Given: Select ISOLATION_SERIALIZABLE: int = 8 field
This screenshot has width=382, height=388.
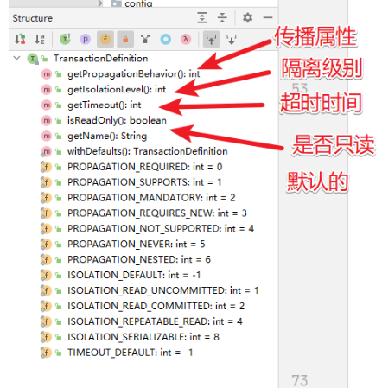Looking at the screenshot, I should tap(143, 337).
